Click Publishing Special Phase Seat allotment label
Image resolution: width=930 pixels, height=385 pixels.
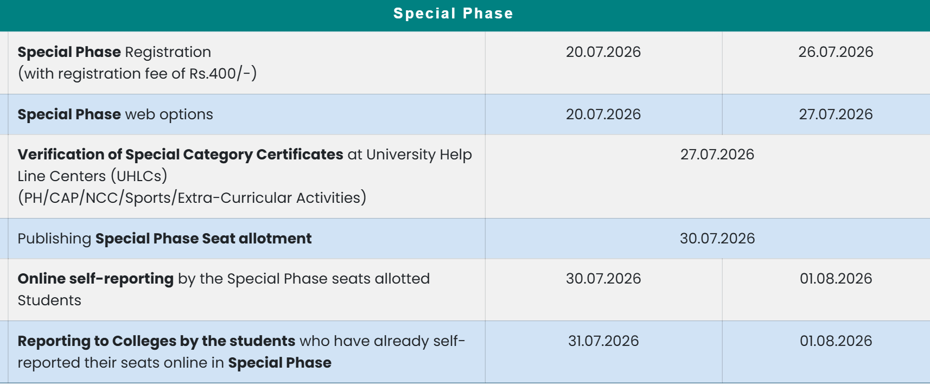coord(164,239)
